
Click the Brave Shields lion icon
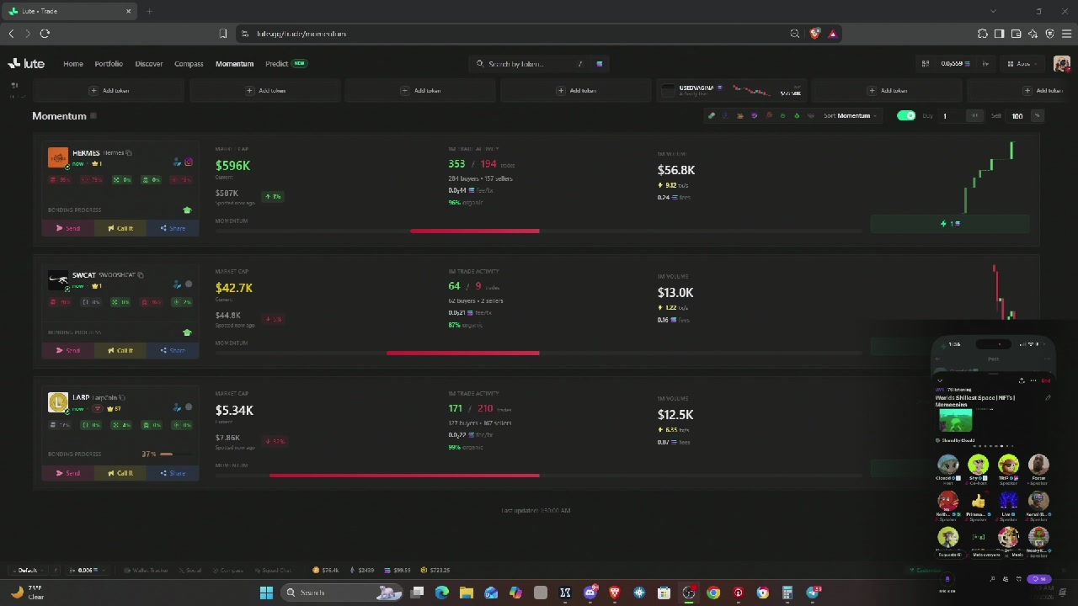tap(814, 34)
